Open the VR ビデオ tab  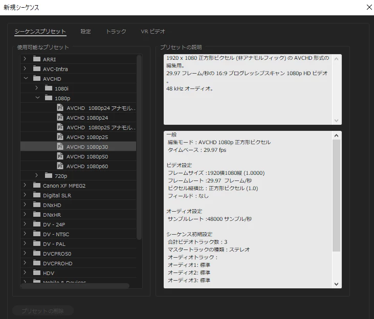(153, 32)
